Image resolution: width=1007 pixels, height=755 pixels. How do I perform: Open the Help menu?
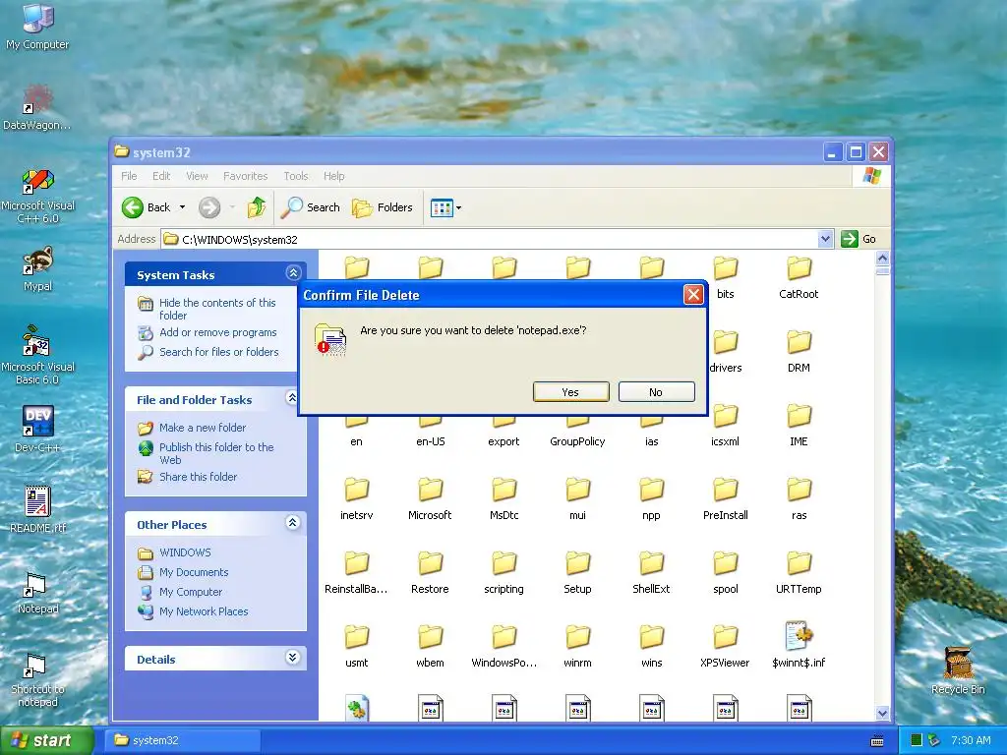tap(333, 176)
